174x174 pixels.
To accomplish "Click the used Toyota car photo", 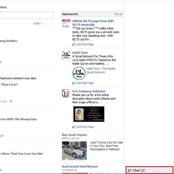I will point(74,151).
